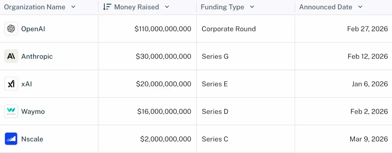This screenshot has width=392, height=153.
Task: Click the xAI logo icon
Action: [x=11, y=84]
